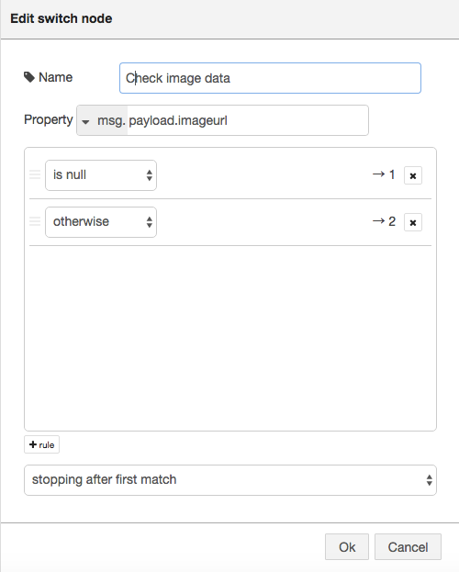Click the stepper arrows on 'otherwise' select
Image resolution: width=459 pixels, height=572 pixels.
[150, 222]
